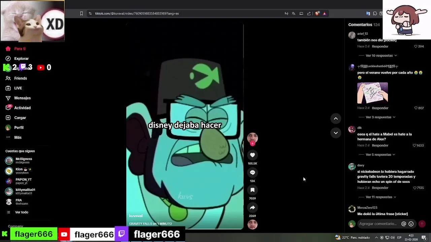431x242 pixels.
Task: Bookmark this page in the address bar
Action: [81, 13]
